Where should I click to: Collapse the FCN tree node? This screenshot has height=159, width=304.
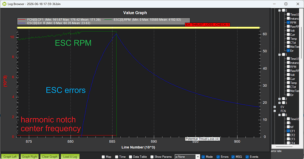coord(275,111)
